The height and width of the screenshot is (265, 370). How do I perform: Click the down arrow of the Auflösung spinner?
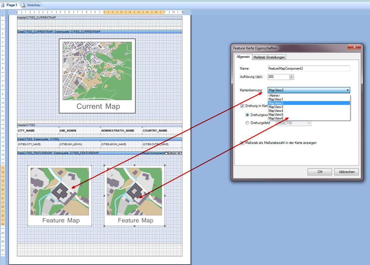pos(291,78)
